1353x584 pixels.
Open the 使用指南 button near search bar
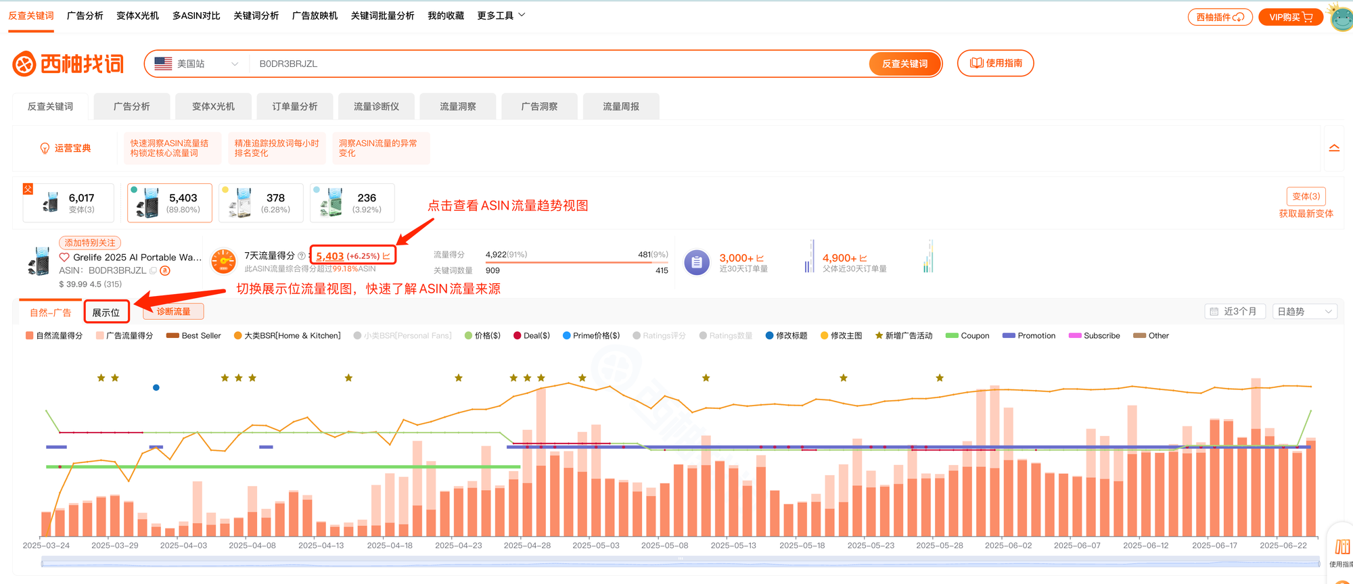pos(995,63)
